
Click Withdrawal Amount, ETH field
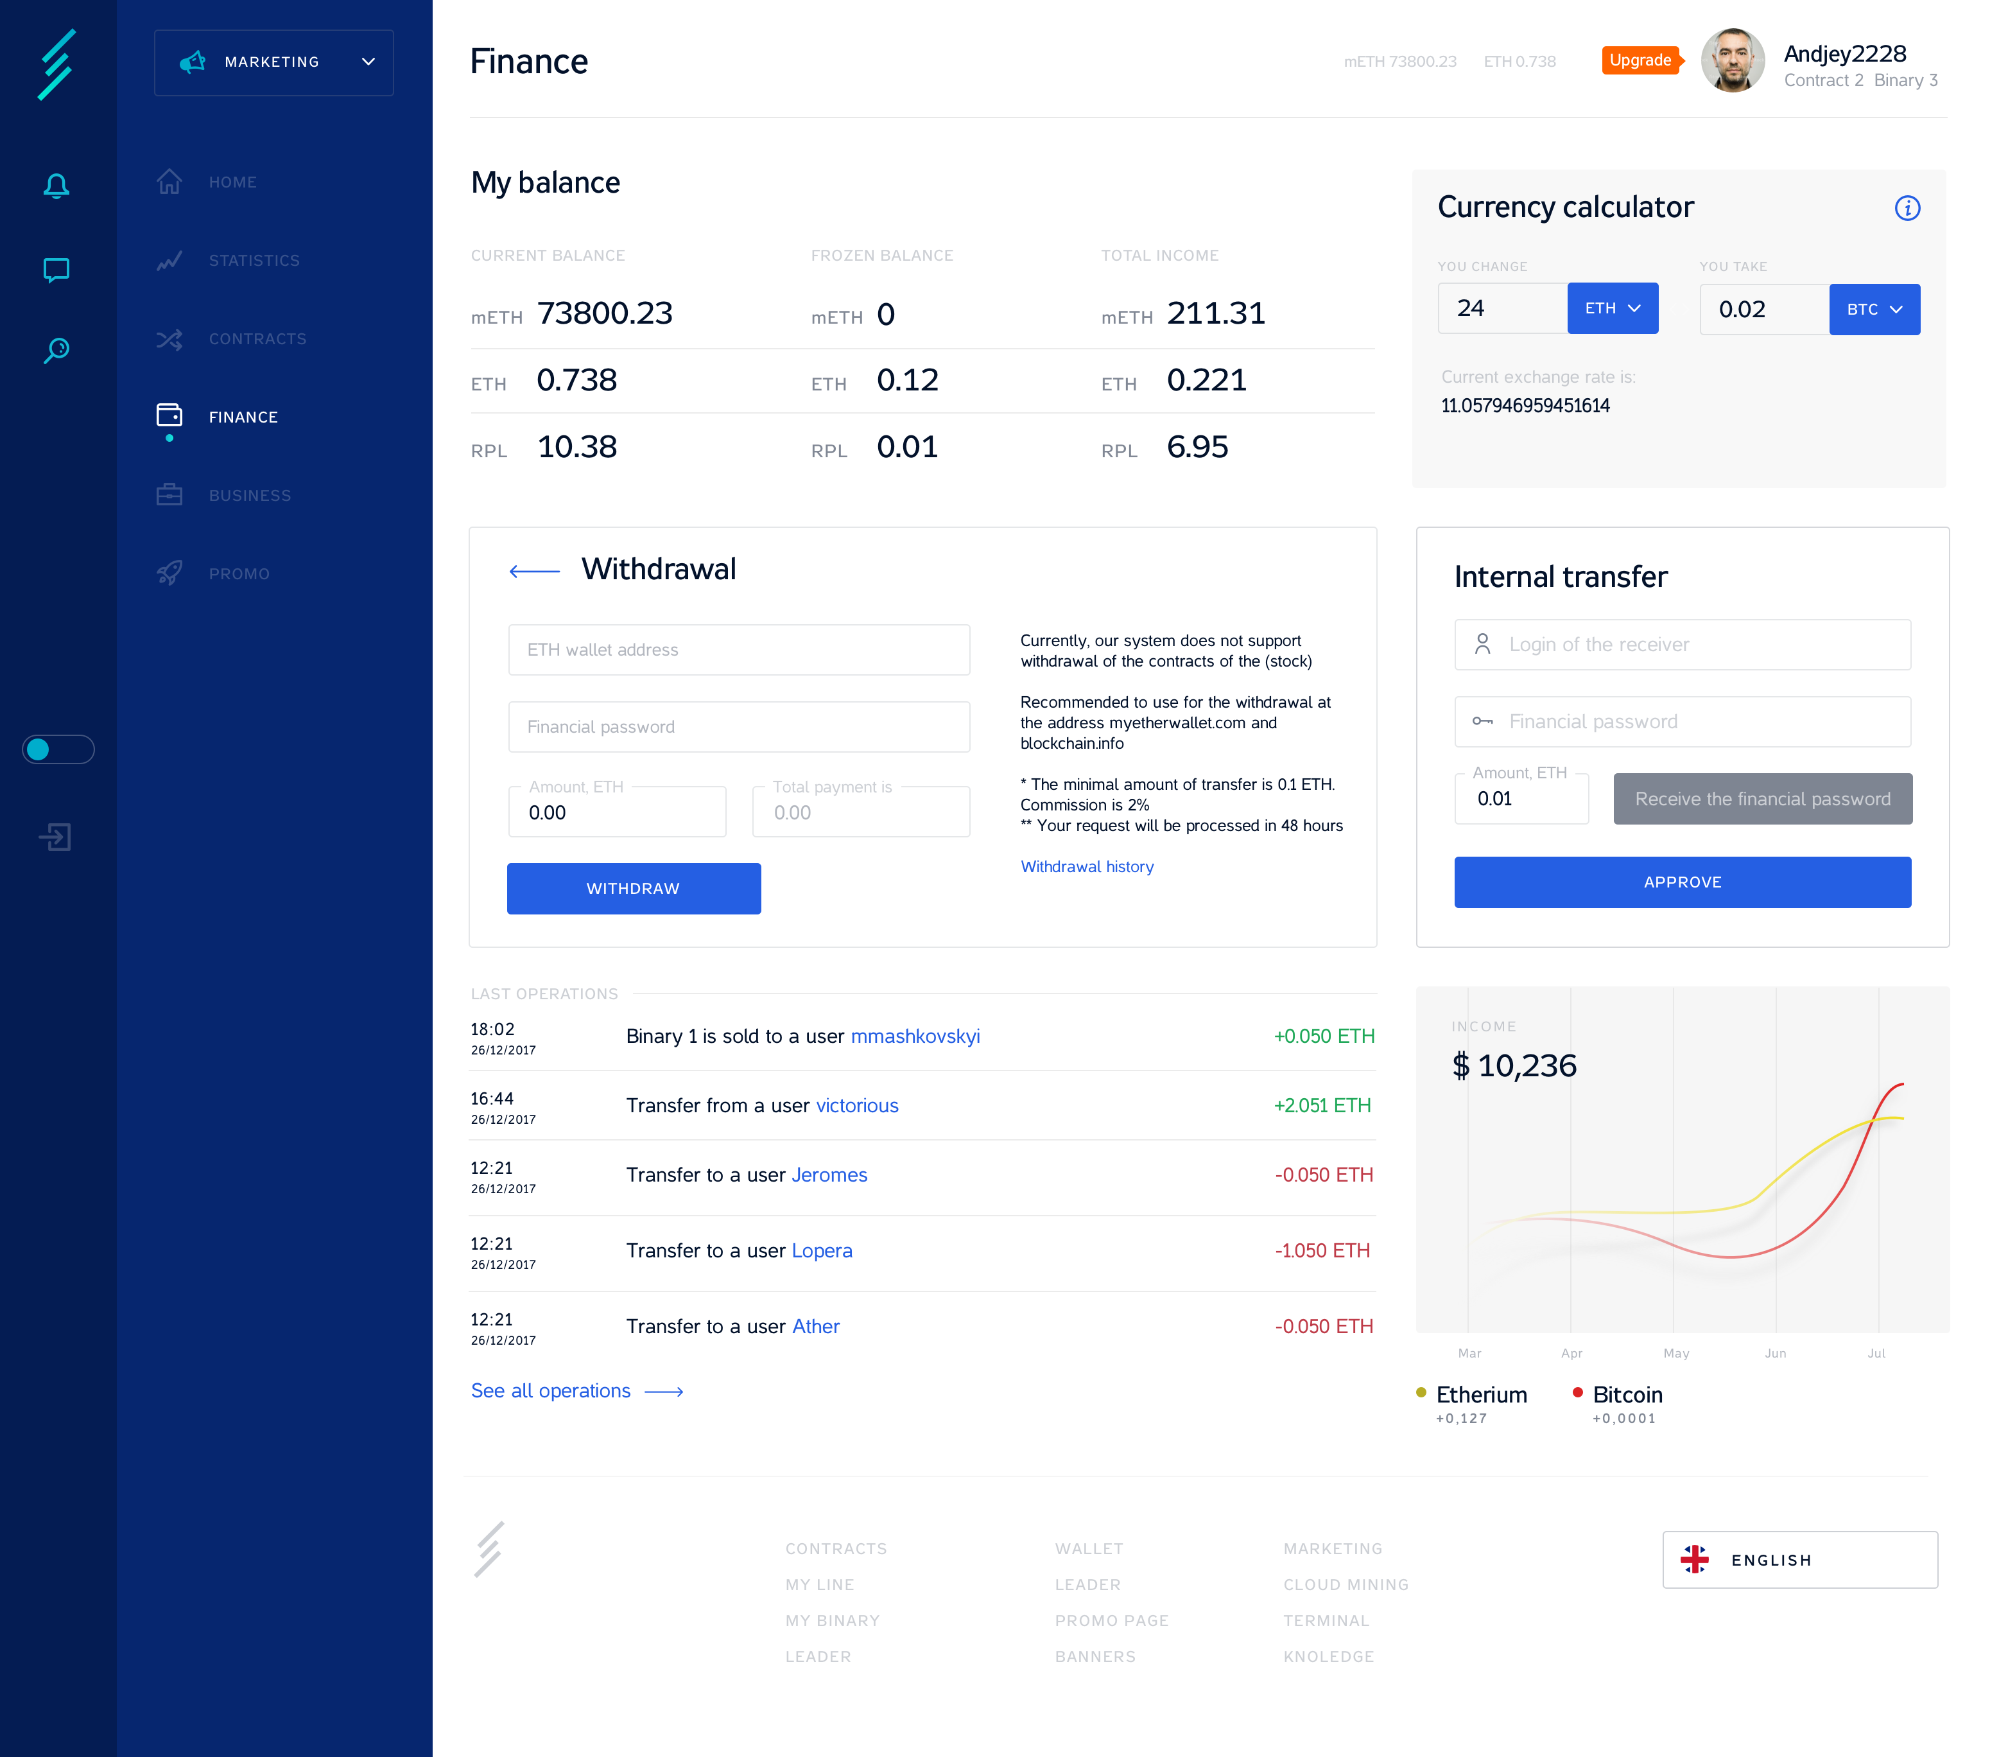[618, 812]
